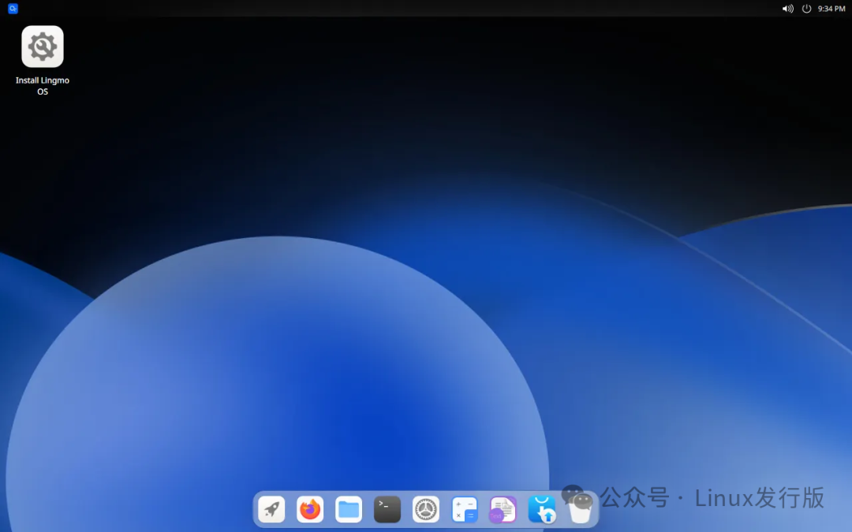This screenshot has width=852, height=532.
Task: Open the terminal application
Action: [x=387, y=508]
